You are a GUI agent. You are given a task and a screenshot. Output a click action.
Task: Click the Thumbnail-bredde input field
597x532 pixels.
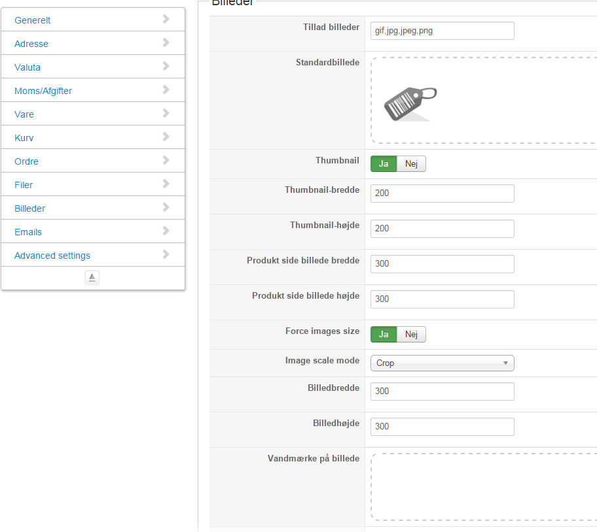(x=442, y=193)
